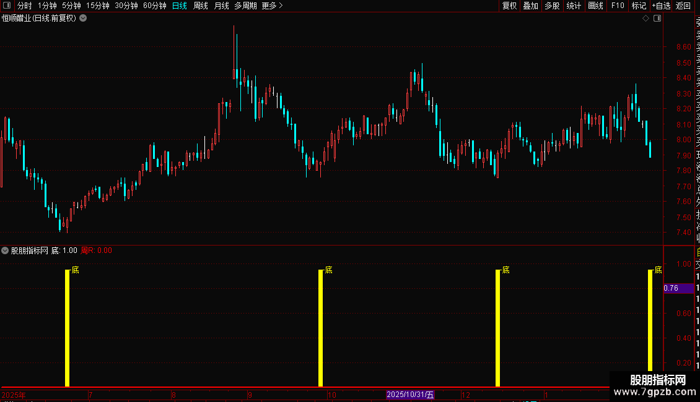The width and height of the screenshot is (700, 402).
Task: Click 返回 to go back
Action: click(x=683, y=6)
